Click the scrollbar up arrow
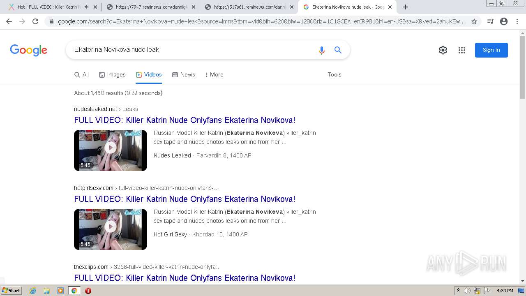The height and width of the screenshot is (296, 526). [523, 33]
